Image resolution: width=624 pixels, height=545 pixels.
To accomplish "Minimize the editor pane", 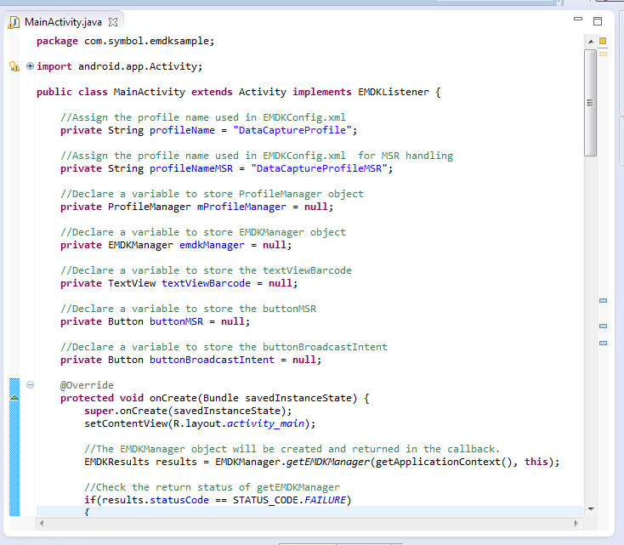I will click(578, 20).
